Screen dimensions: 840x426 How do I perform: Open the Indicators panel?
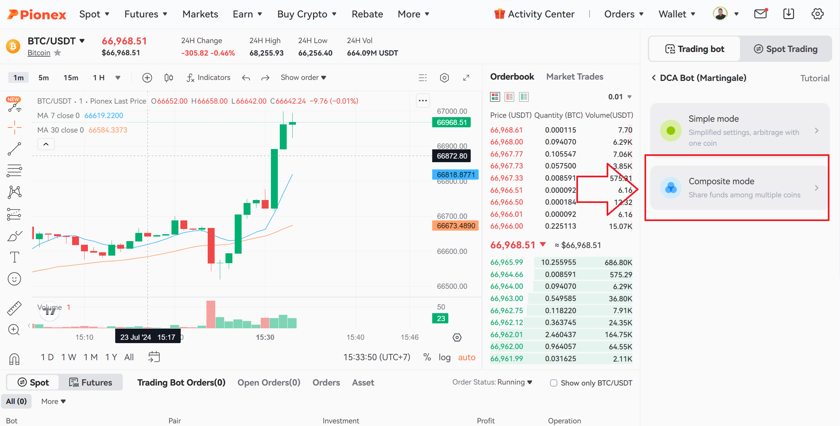pos(208,78)
